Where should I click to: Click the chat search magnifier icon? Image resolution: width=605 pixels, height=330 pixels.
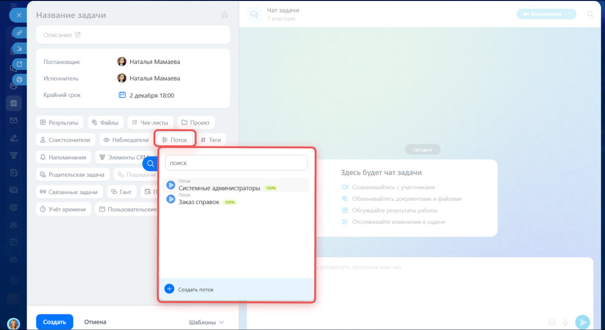coord(590,14)
